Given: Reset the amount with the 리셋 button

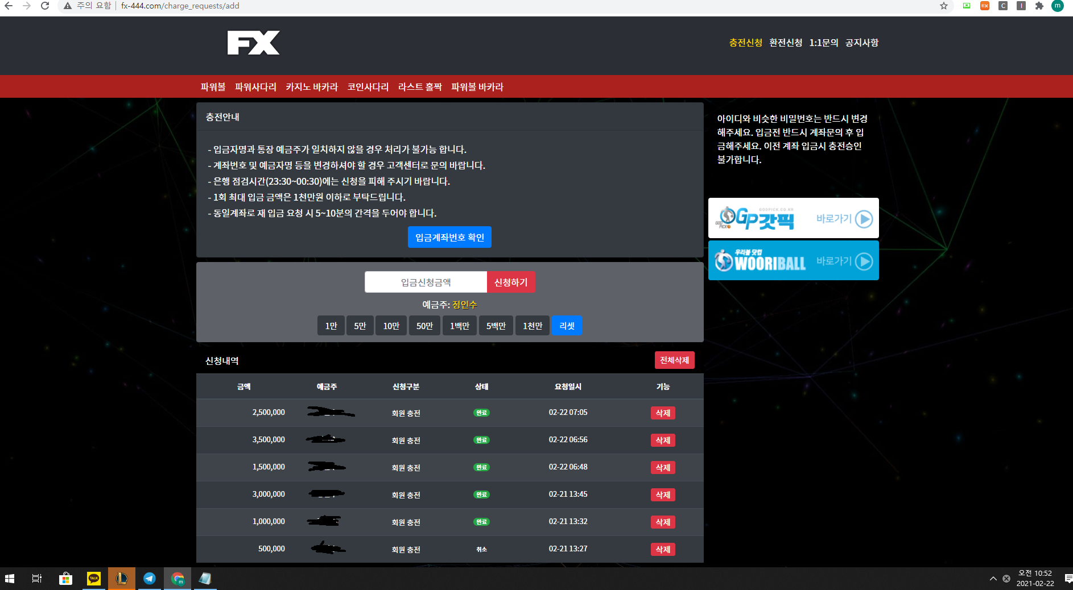Looking at the screenshot, I should 567,326.
